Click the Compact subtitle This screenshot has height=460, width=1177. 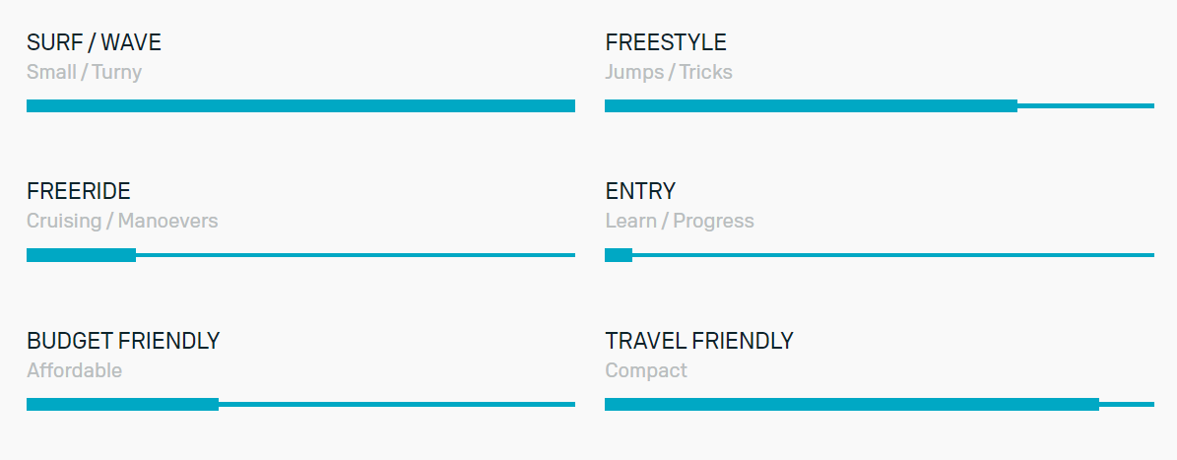[x=646, y=370]
